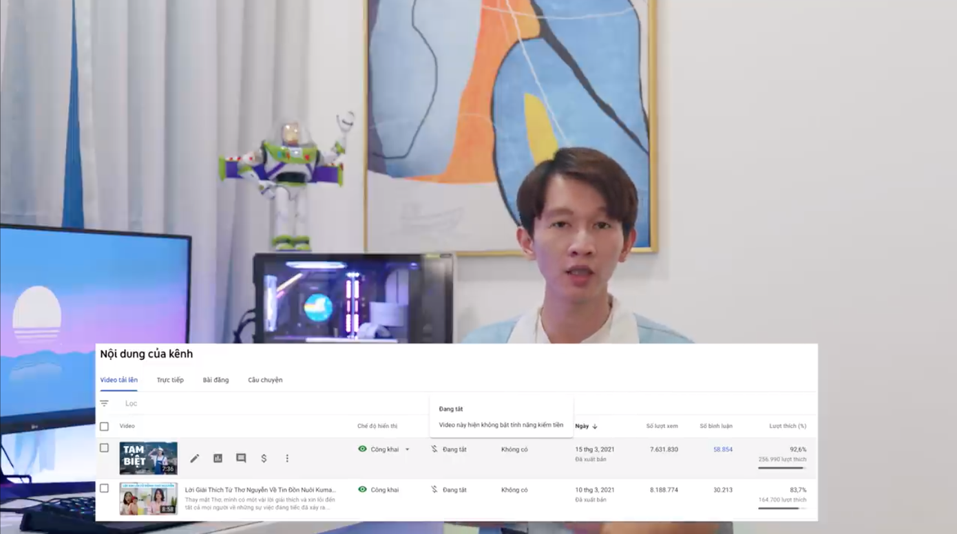The image size is (957, 534).
Task: Check the box for Lời Giải Thích video
Action: click(x=105, y=489)
